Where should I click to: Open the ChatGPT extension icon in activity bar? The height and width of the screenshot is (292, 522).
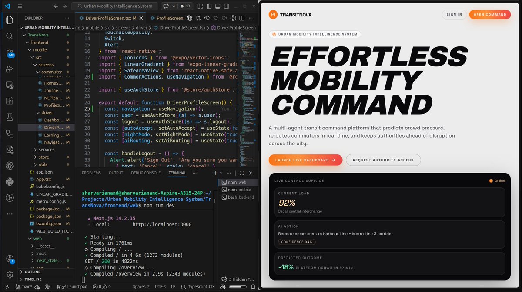point(10,166)
